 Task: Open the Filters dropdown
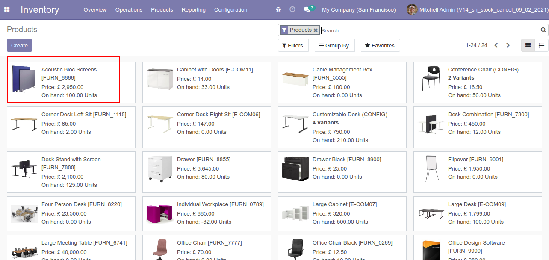pyautogui.click(x=293, y=45)
